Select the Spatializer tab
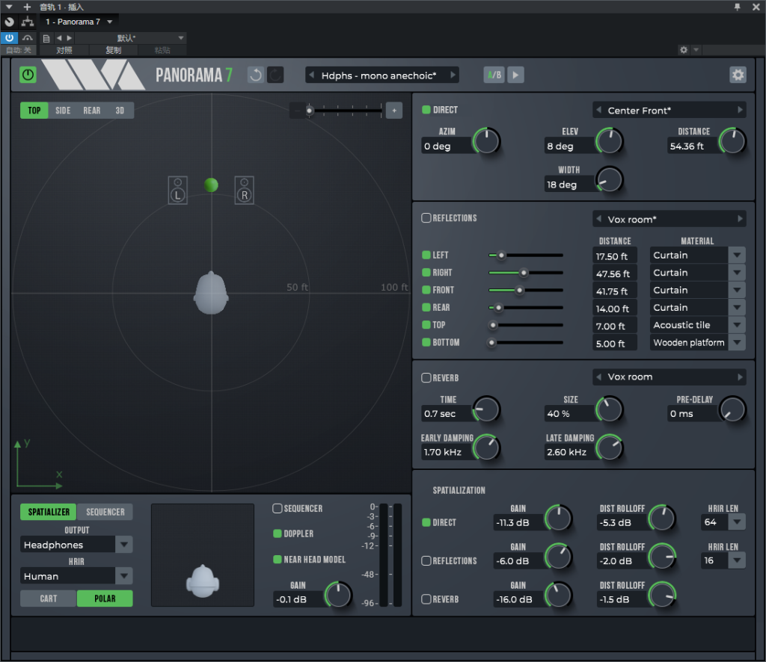Viewport: 766px width, 662px height. click(x=49, y=512)
